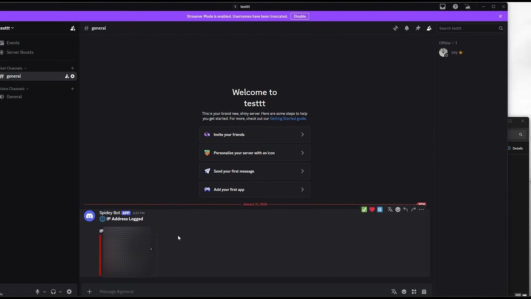Reply to the Spidey Bot message
Screen dimensions: 531x299
coord(405,210)
